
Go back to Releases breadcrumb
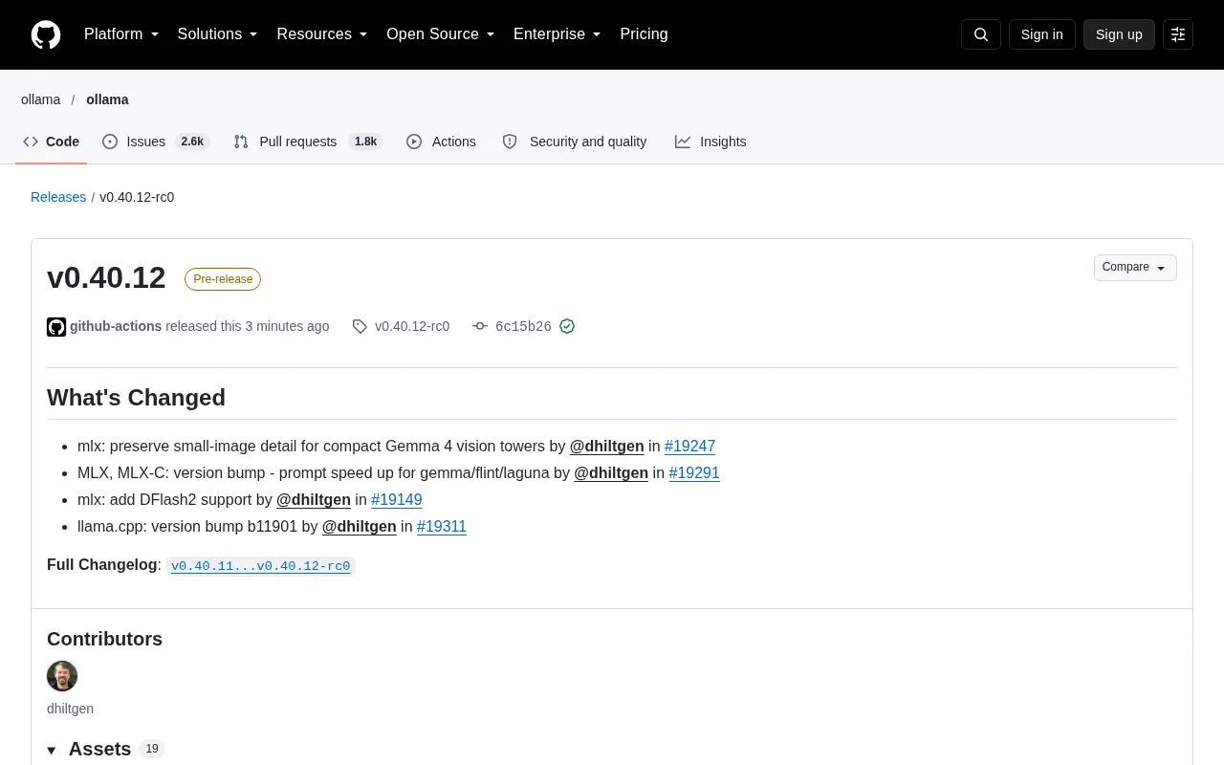(x=58, y=197)
